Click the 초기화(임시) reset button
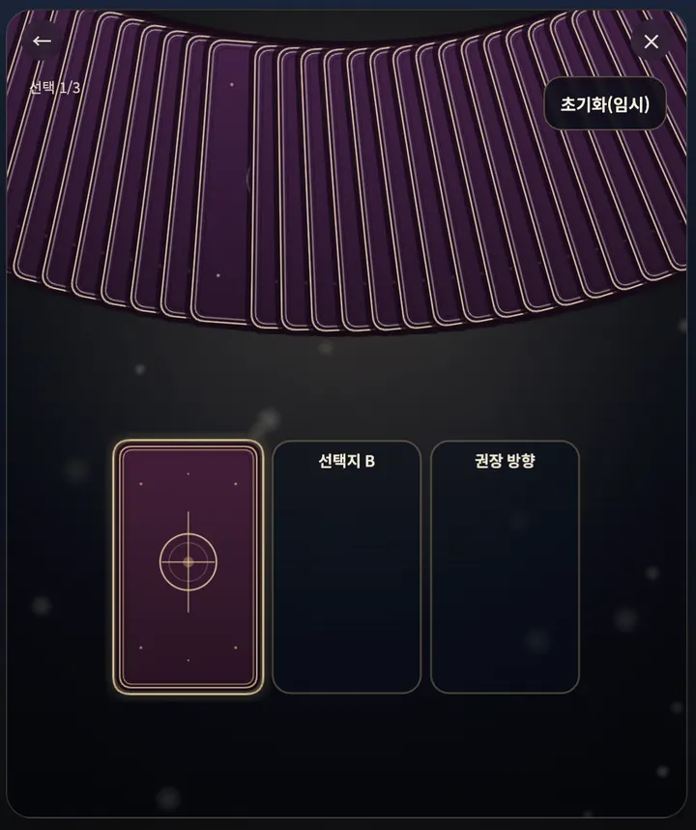Screen dimensions: 696x830 pos(605,103)
